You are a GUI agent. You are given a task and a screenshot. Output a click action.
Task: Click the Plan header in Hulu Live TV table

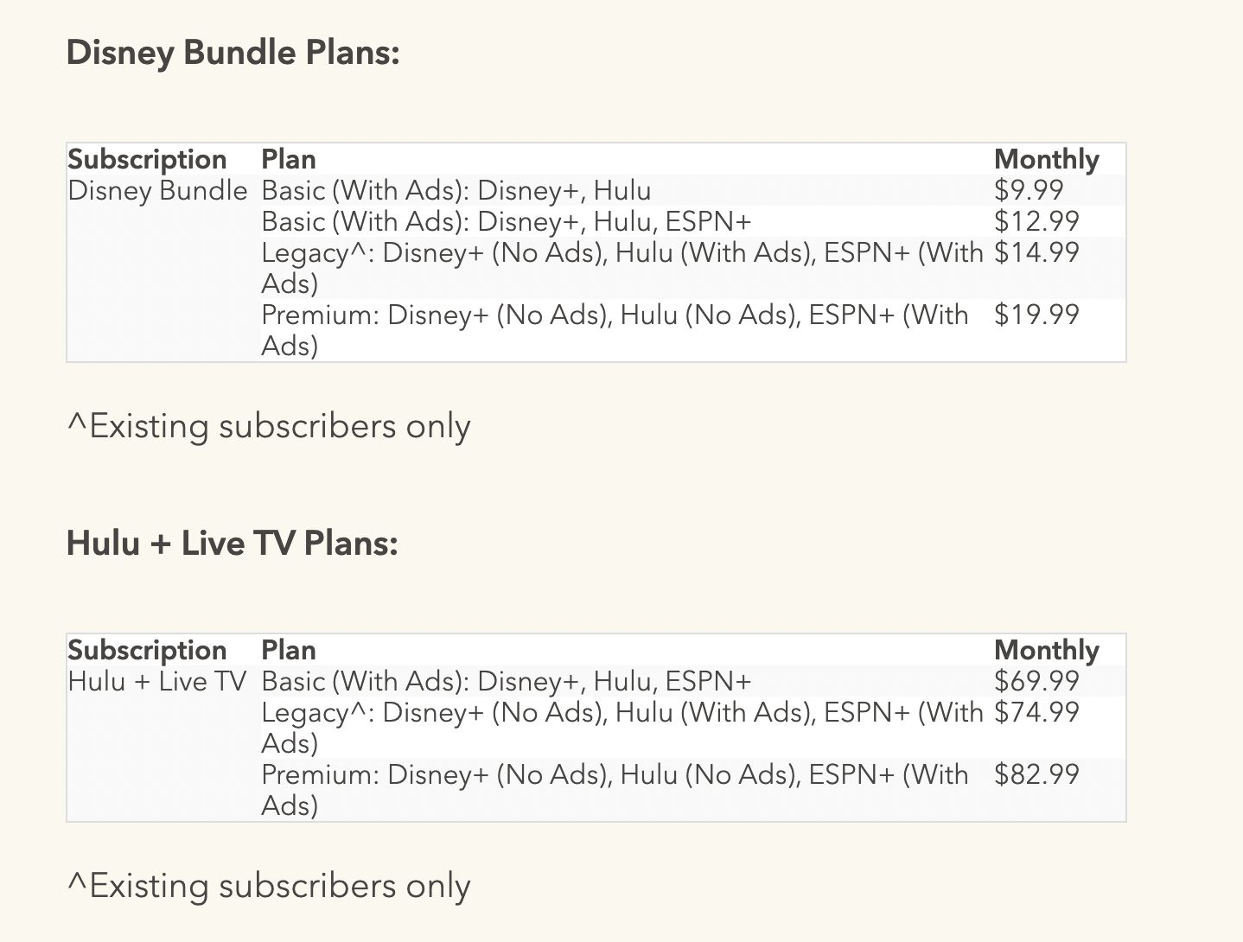(288, 651)
